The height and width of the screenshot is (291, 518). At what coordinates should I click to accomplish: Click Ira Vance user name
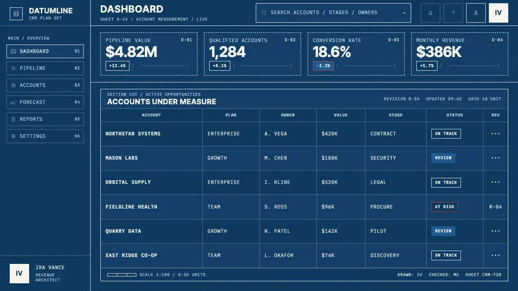click(50, 268)
